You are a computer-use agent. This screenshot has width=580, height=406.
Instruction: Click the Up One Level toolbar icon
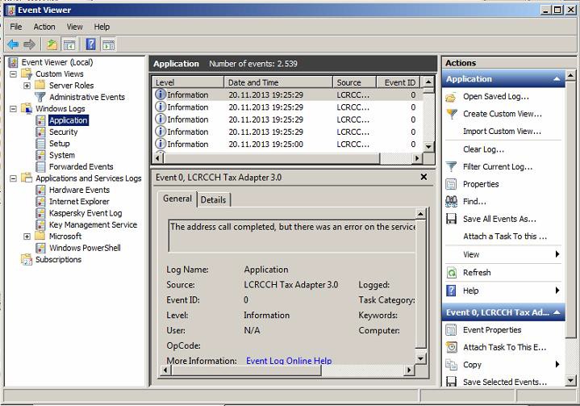tap(52, 44)
